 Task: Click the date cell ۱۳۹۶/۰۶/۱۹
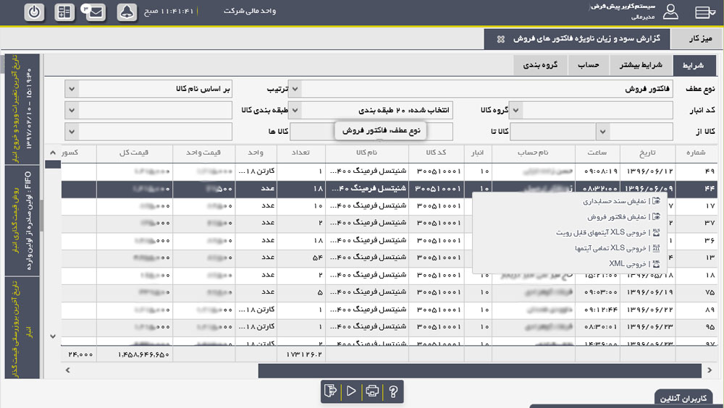click(649, 292)
